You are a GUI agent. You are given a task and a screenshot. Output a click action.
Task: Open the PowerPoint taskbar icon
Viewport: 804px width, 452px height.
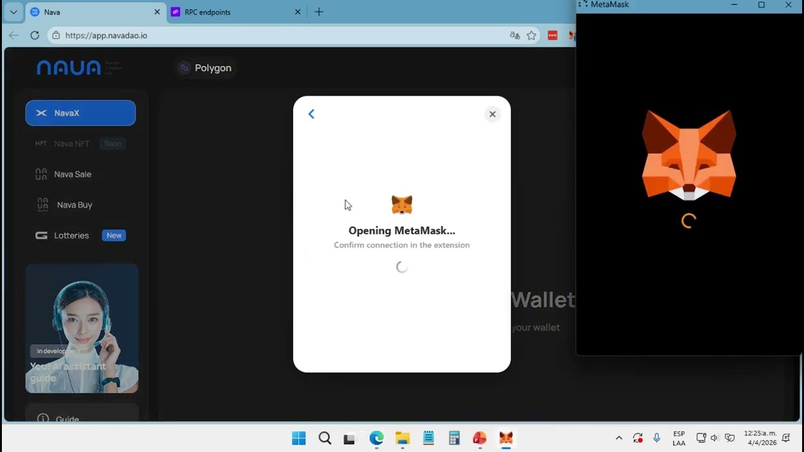tap(480, 438)
